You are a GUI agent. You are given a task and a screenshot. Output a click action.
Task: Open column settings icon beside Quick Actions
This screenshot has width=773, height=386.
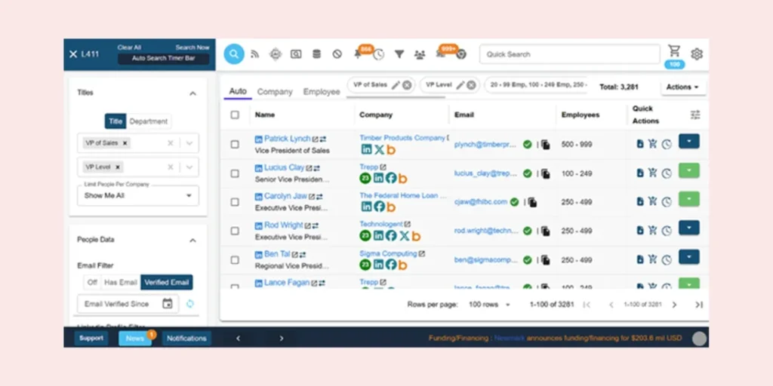point(695,115)
